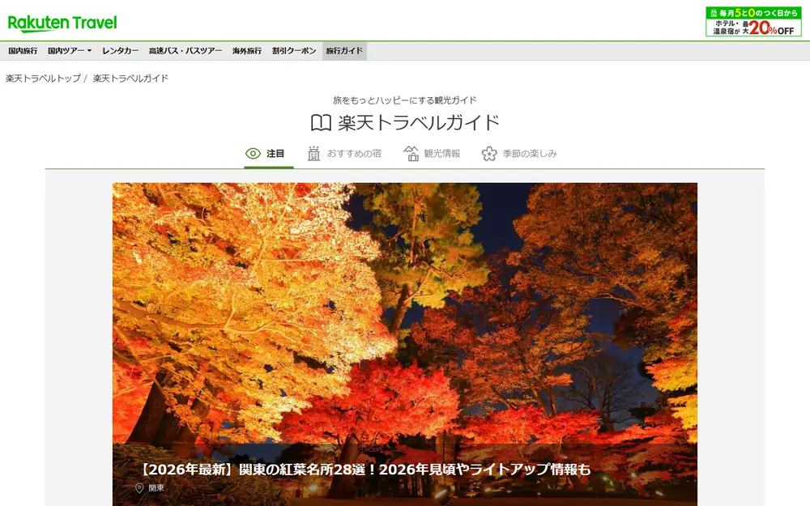Open the 20% OFF hotel promo banner
Image resolution: width=810 pixels, height=506 pixels.
pyautogui.click(x=753, y=22)
